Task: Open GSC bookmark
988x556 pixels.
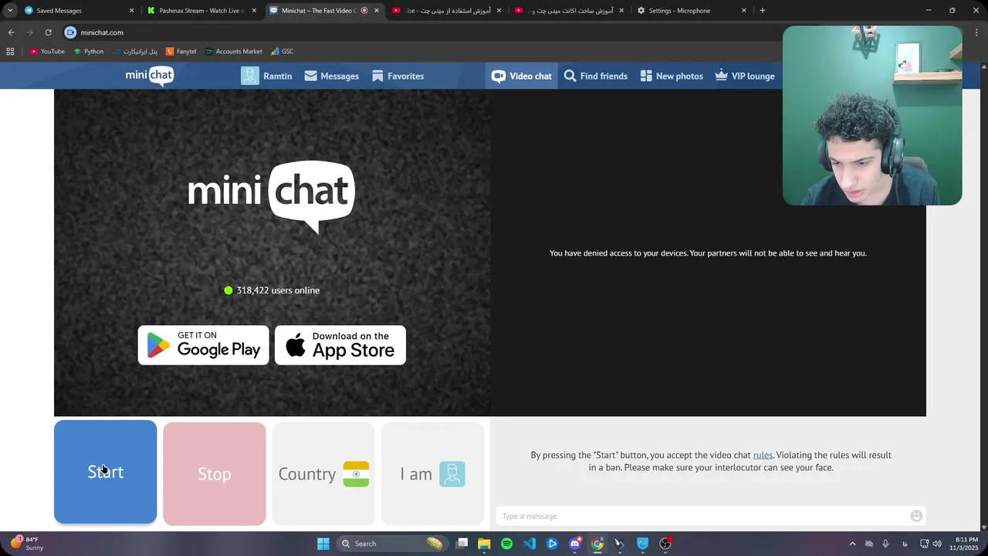Action: (x=282, y=52)
